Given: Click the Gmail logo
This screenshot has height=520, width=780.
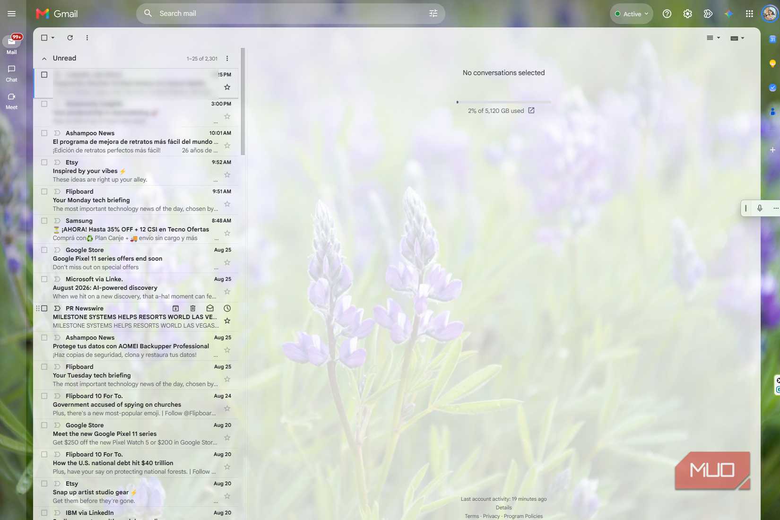Looking at the screenshot, I should coord(57,14).
